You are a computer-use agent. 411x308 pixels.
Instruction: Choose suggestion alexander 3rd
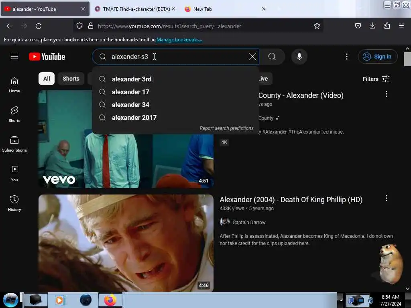(175, 79)
